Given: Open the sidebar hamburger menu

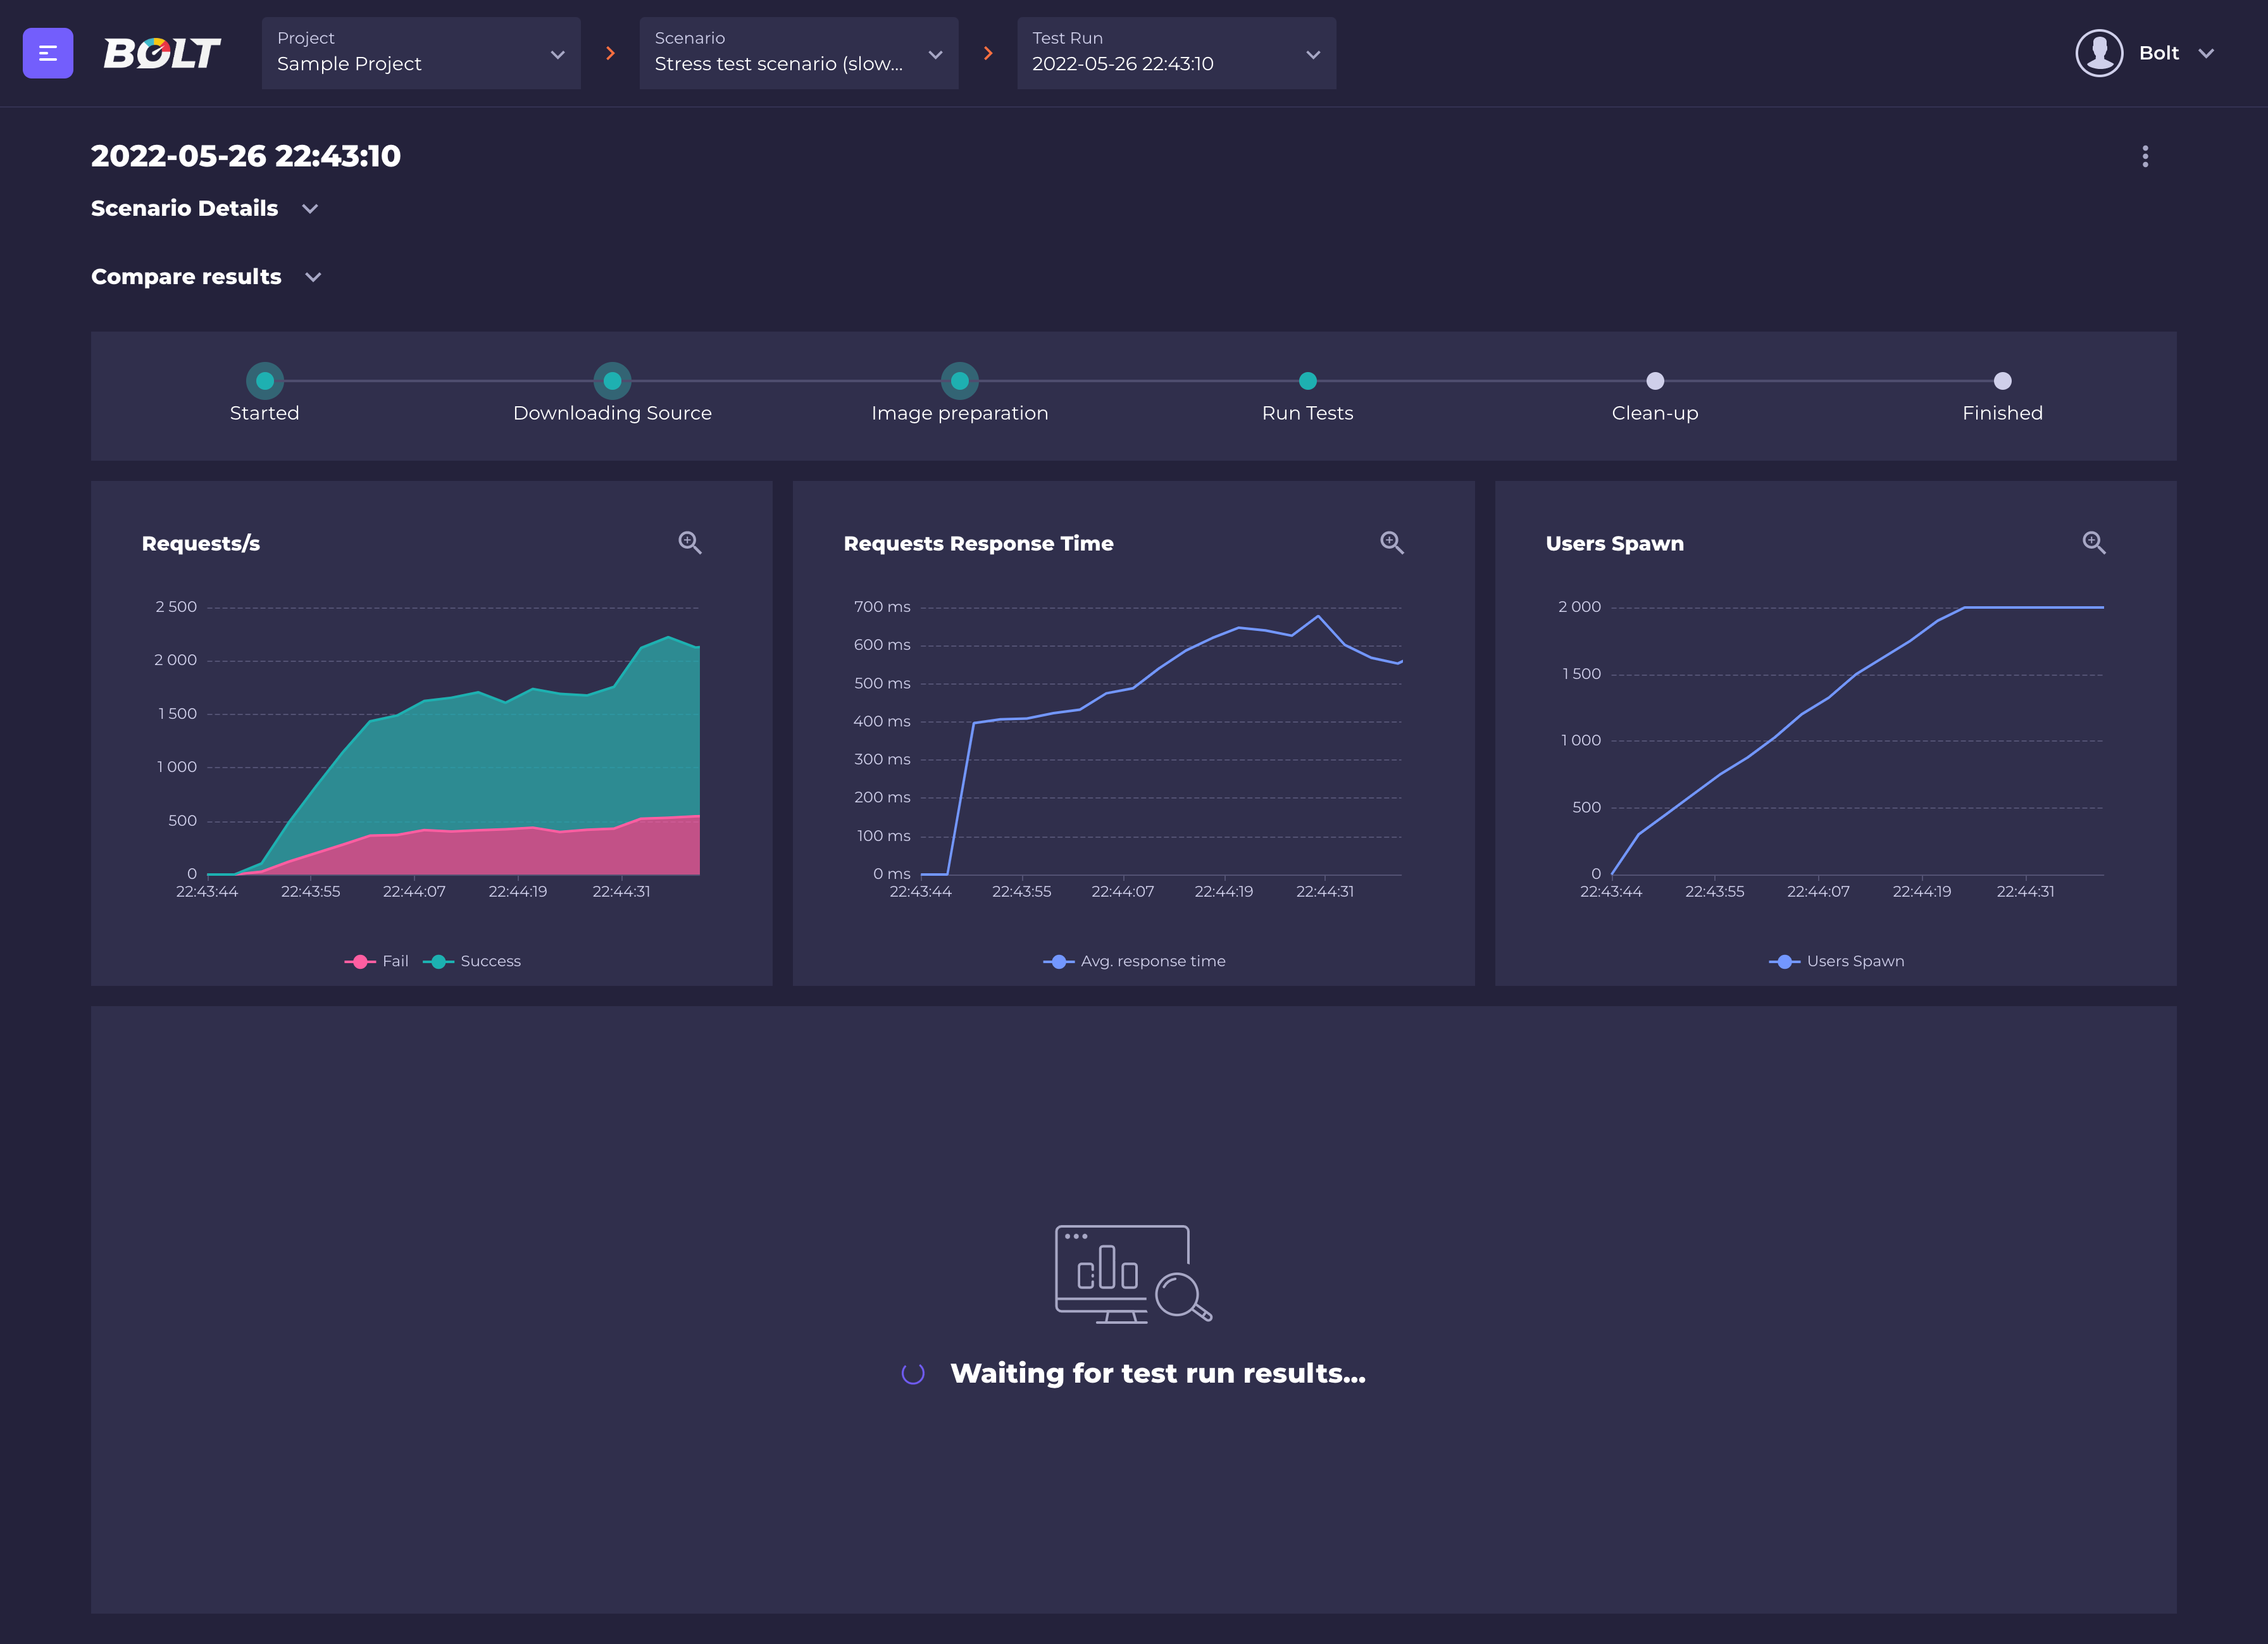Looking at the screenshot, I should coord(47,53).
